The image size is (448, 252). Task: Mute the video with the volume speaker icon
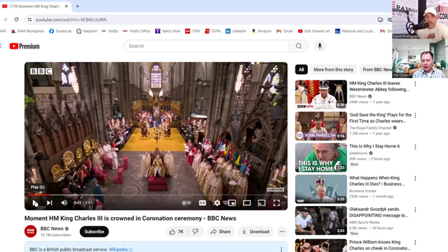[x=64, y=203]
